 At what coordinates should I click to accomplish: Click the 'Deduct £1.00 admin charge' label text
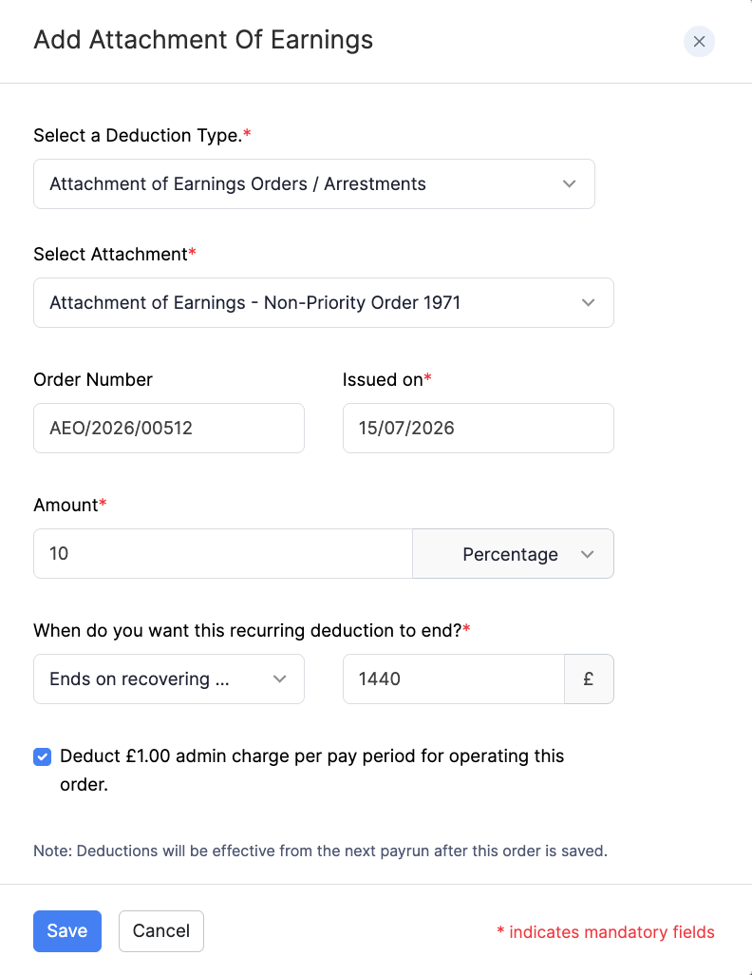(312, 770)
